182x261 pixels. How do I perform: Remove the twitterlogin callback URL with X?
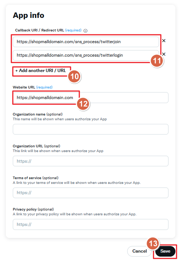point(164,54)
